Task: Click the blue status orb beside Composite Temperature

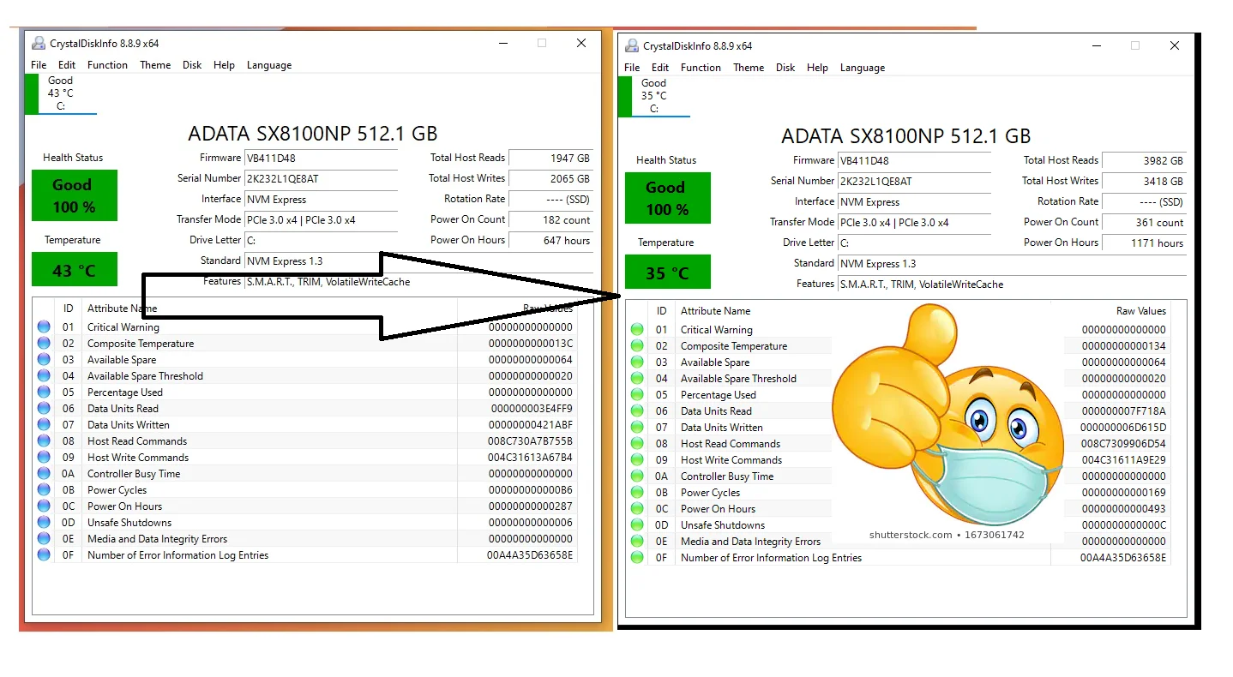Action: click(44, 344)
